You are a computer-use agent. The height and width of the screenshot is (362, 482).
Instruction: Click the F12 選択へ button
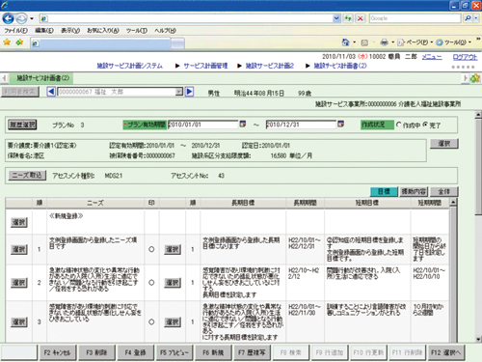445,352
